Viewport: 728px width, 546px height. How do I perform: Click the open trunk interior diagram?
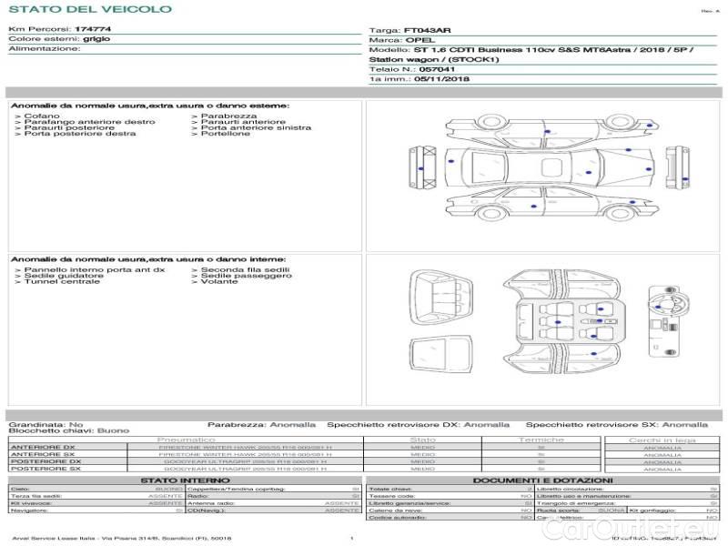click(440, 296)
